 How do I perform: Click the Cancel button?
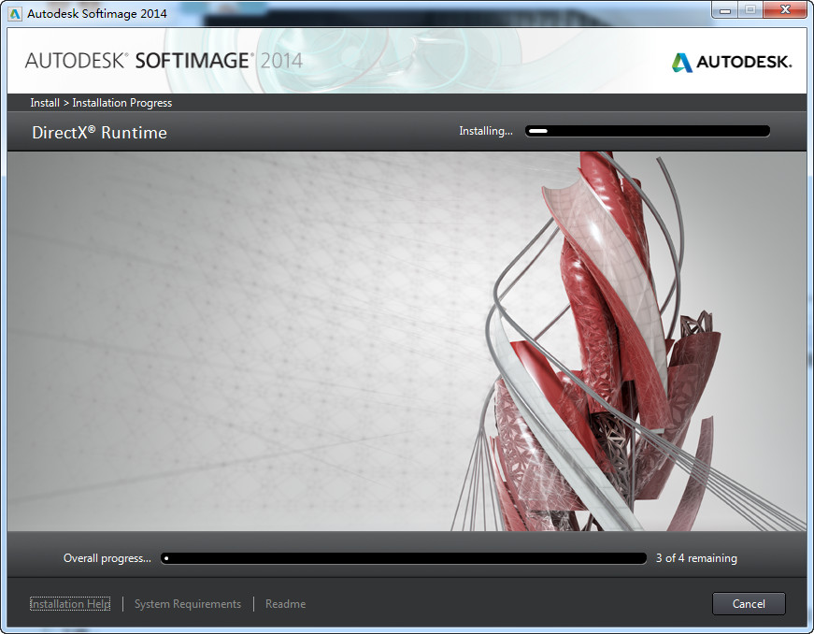748,603
